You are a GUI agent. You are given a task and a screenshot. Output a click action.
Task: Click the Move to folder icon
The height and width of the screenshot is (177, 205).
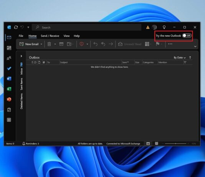click(69, 44)
